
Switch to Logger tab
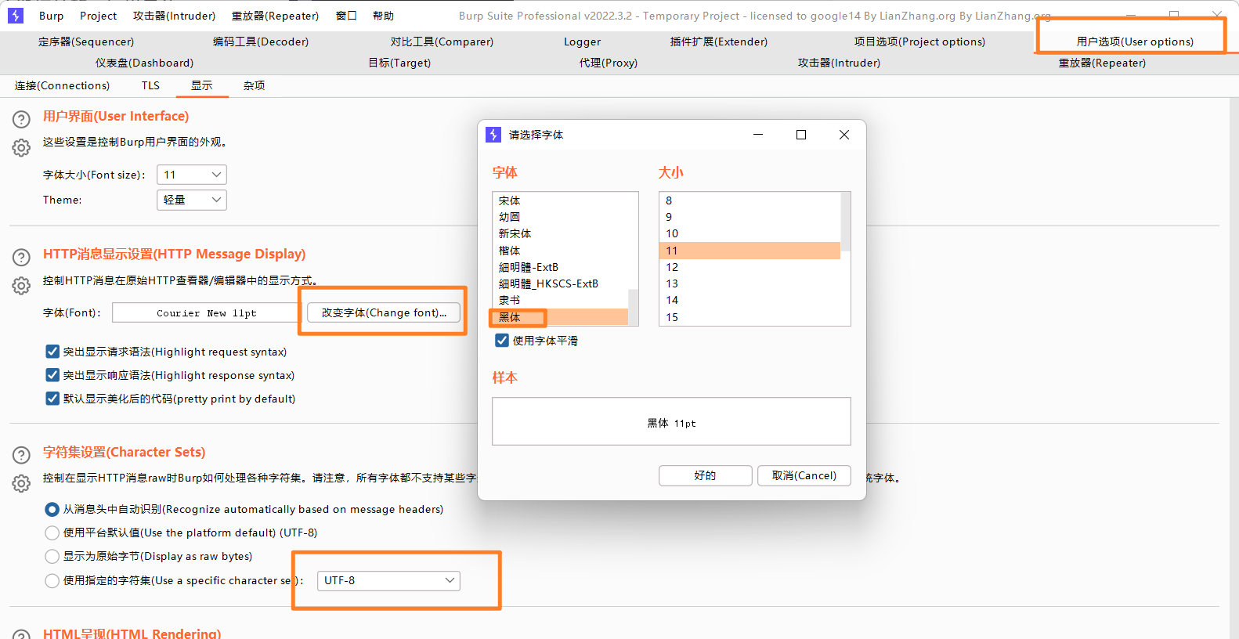583,42
